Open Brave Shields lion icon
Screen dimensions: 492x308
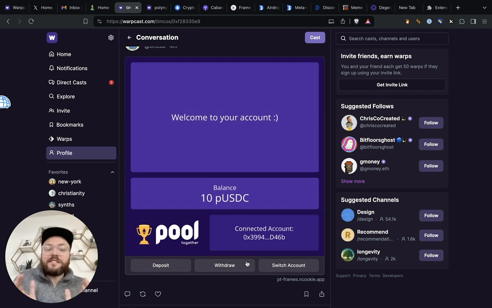[x=356, y=21]
